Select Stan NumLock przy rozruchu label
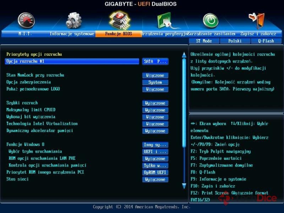The height and width of the screenshot is (213, 284). click(35, 75)
